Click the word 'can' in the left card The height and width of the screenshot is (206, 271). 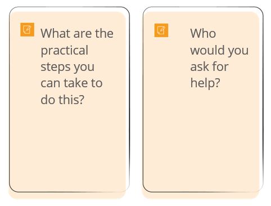pyautogui.click(x=51, y=84)
